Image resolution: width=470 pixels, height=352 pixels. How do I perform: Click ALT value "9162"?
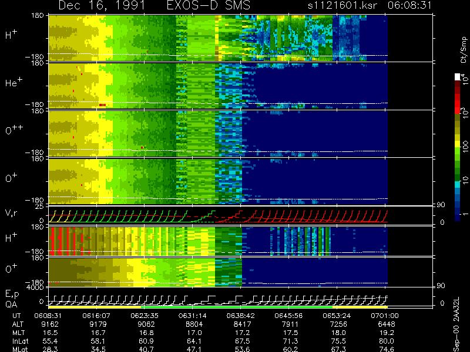coord(50,324)
